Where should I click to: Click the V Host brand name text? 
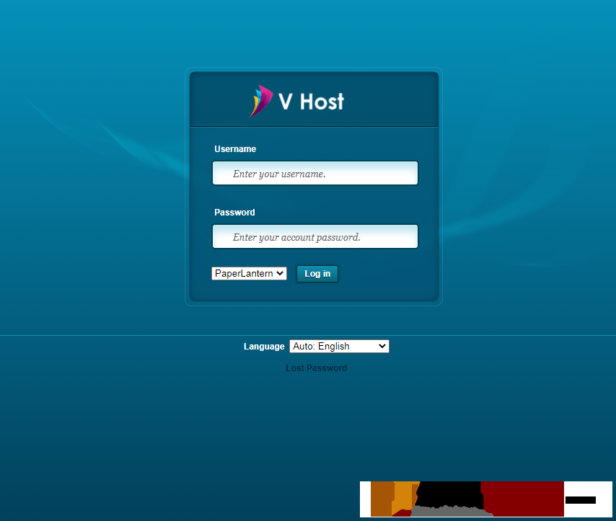[312, 102]
